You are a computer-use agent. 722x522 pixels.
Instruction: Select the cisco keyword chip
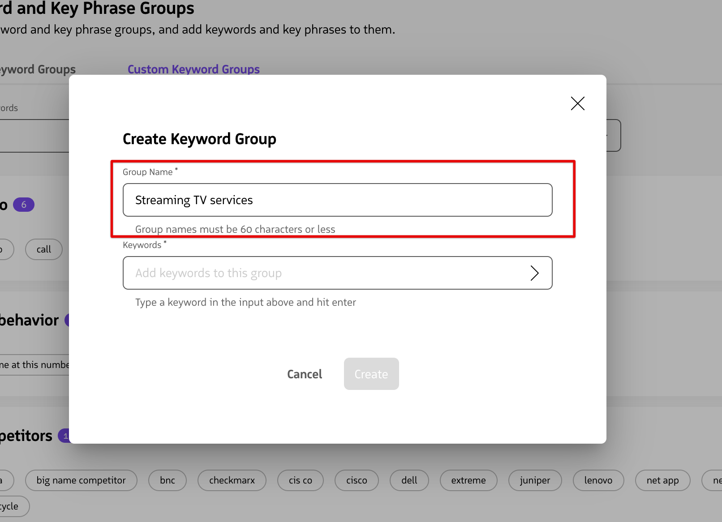tap(357, 480)
